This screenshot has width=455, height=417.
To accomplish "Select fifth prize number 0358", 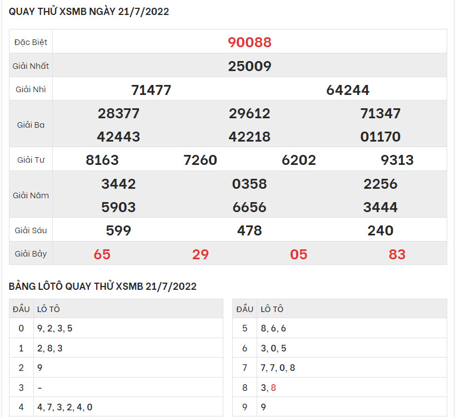I will point(249,184).
